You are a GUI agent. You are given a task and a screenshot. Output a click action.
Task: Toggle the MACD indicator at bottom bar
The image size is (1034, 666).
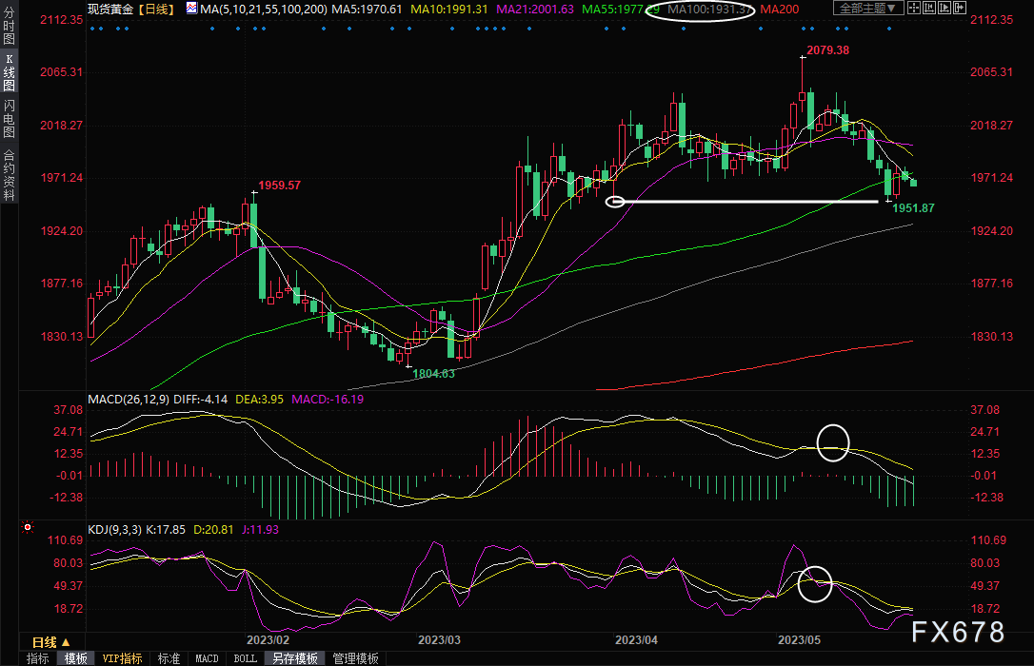(207, 658)
